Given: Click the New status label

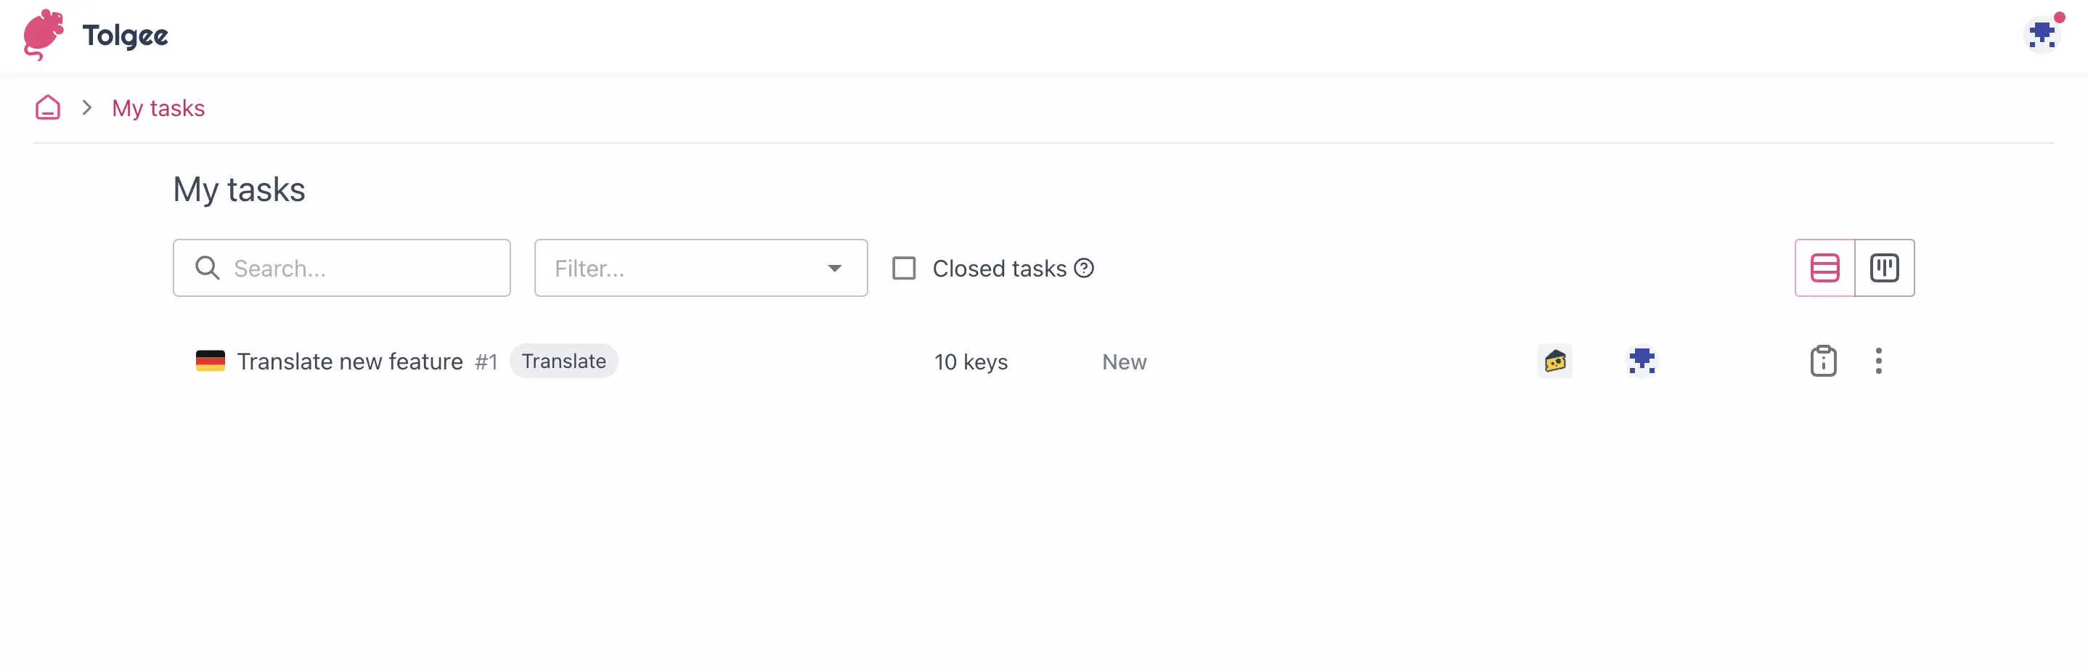Looking at the screenshot, I should click(1123, 361).
